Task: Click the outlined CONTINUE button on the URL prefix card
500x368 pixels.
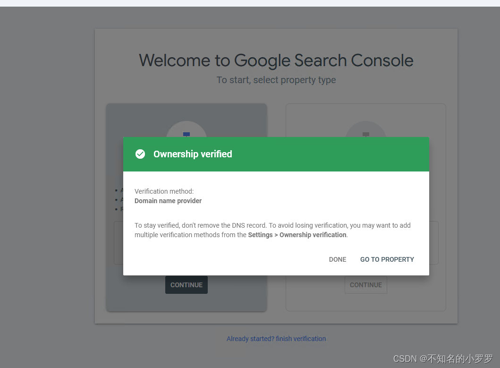Action: (x=366, y=285)
